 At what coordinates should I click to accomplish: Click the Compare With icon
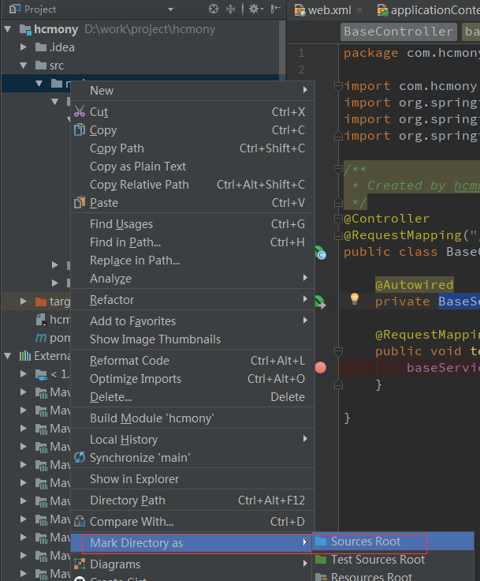point(79,521)
